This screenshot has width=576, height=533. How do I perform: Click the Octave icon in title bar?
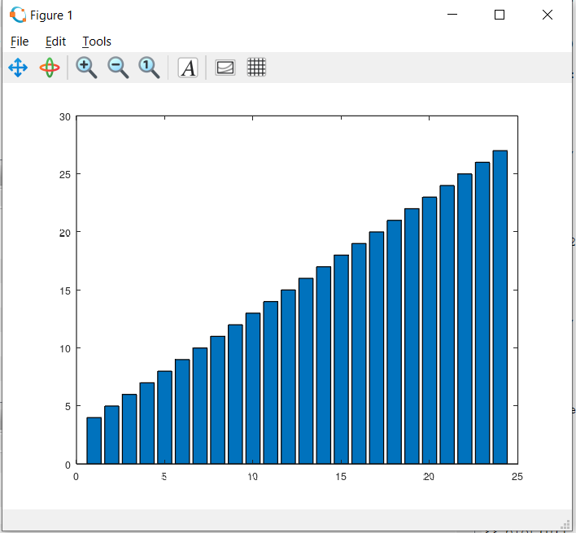17,15
